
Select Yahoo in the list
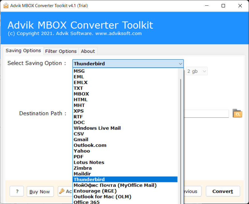click(x=125, y=151)
